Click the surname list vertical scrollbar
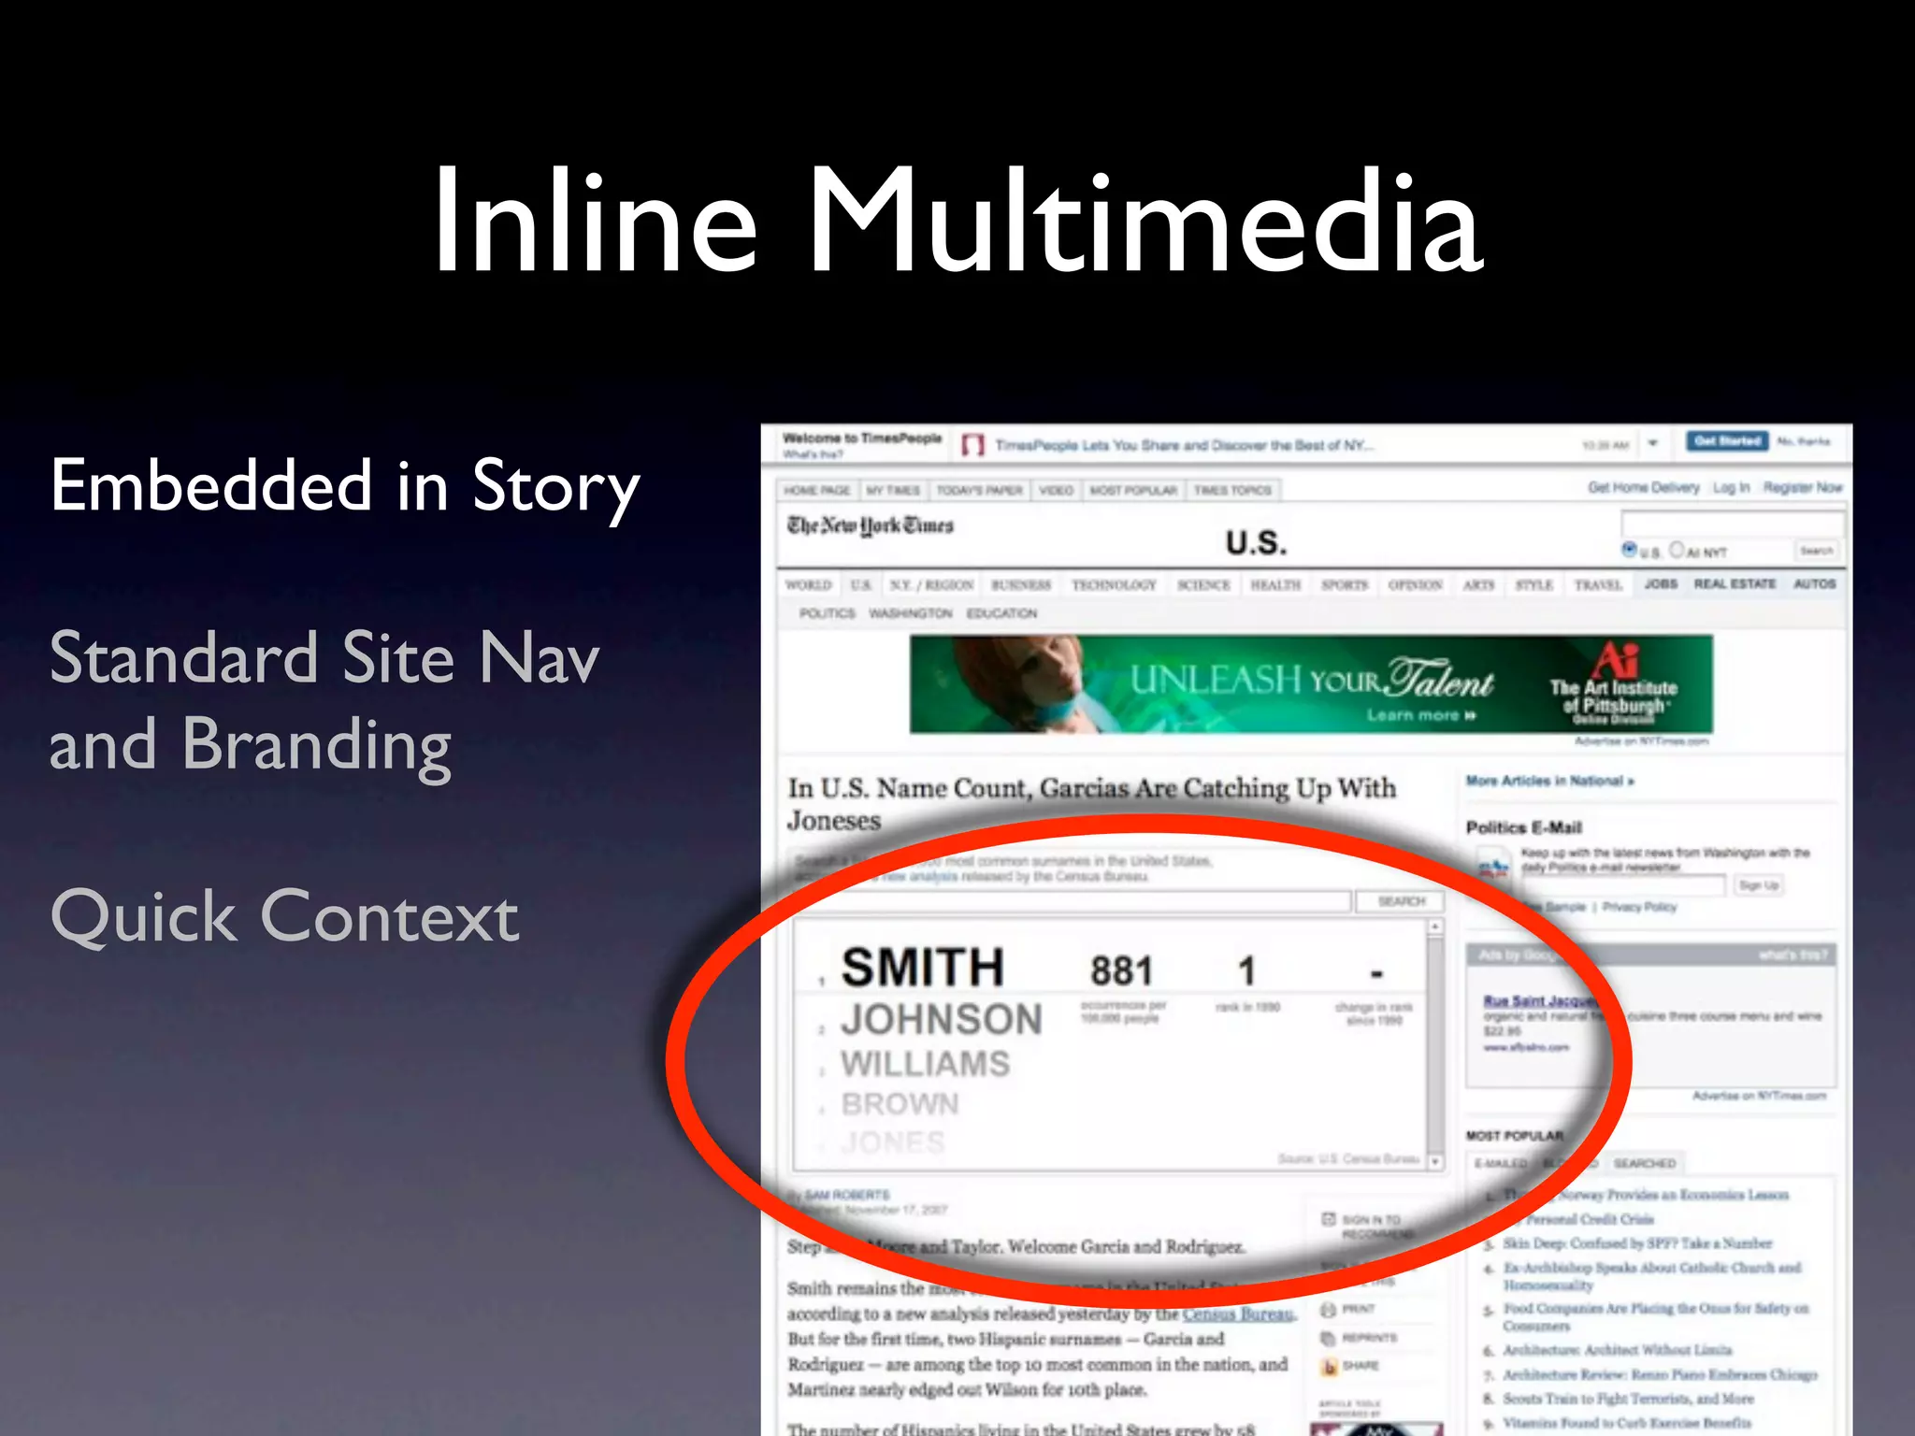Viewport: 1915px width, 1436px height. (x=1435, y=1044)
